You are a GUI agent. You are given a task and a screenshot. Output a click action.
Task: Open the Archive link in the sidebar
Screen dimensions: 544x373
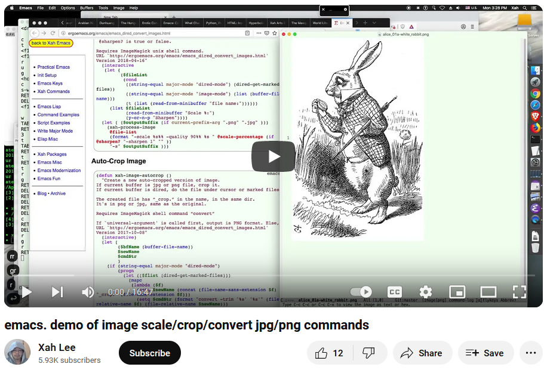(58, 193)
